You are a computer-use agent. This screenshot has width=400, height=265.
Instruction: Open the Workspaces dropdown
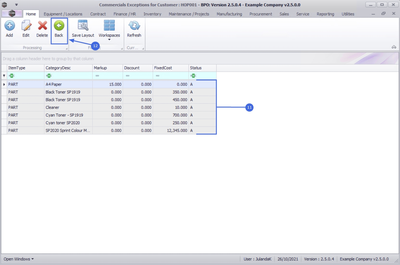[109, 29]
